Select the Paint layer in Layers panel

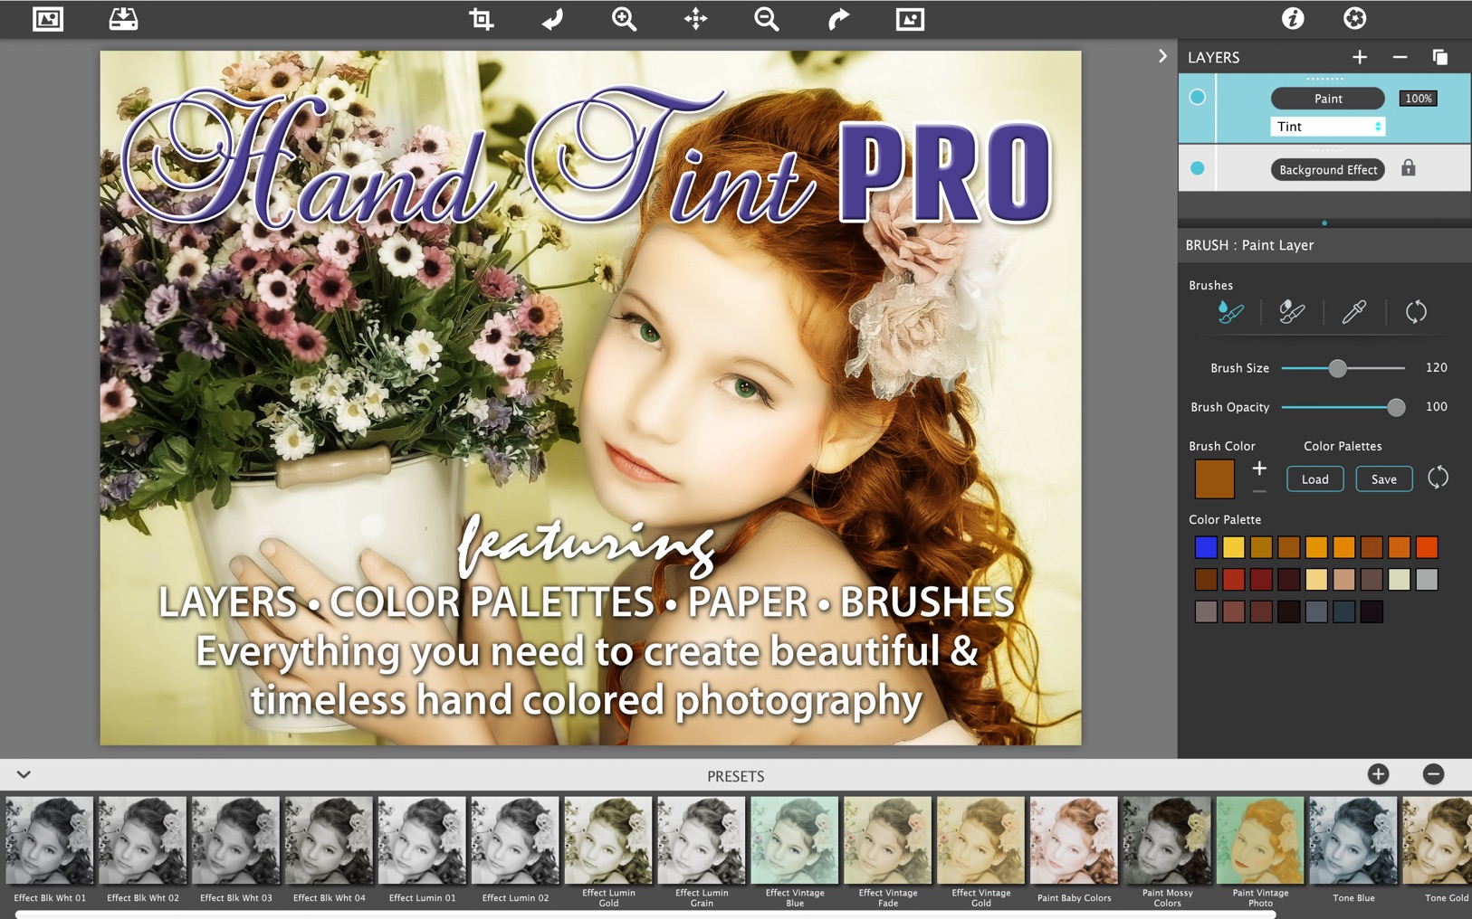1327,98
